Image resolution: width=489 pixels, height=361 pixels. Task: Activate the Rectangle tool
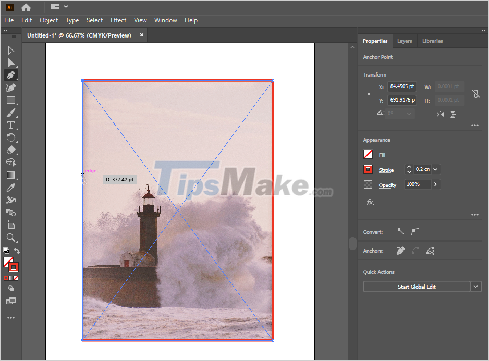click(x=11, y=100)
